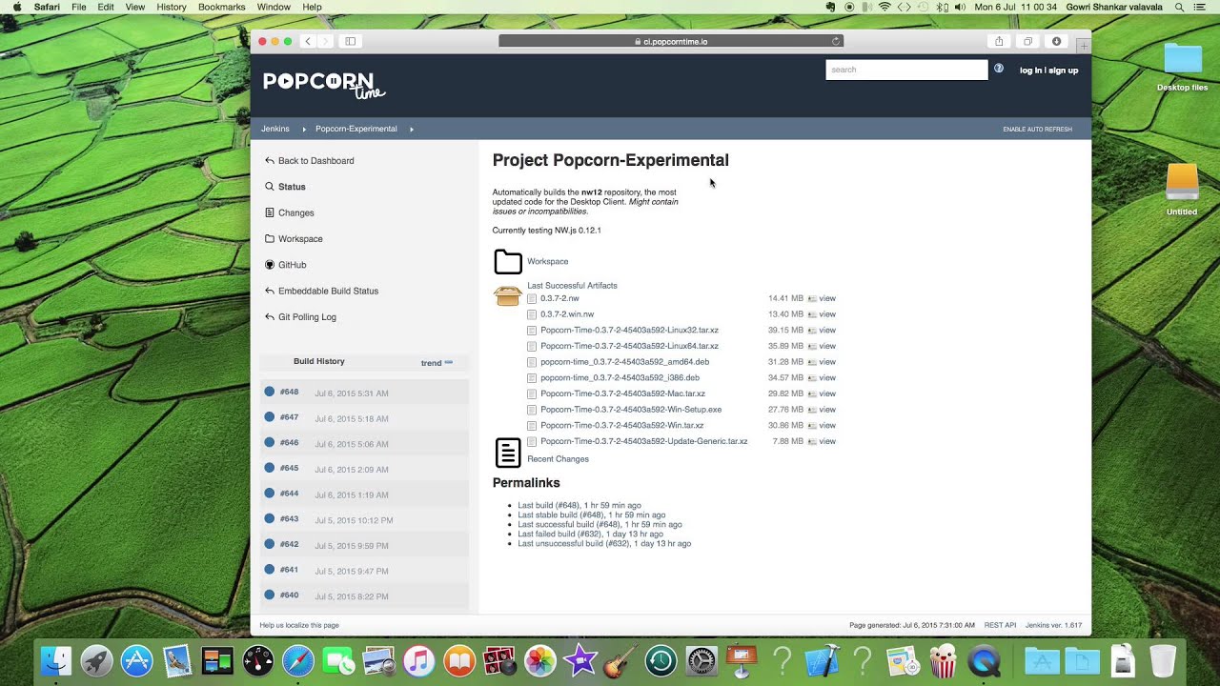Image resolution: width=1220 pixels, height=686 pixels.
Task: Reload the page via address bar icon
Action: 836,41
